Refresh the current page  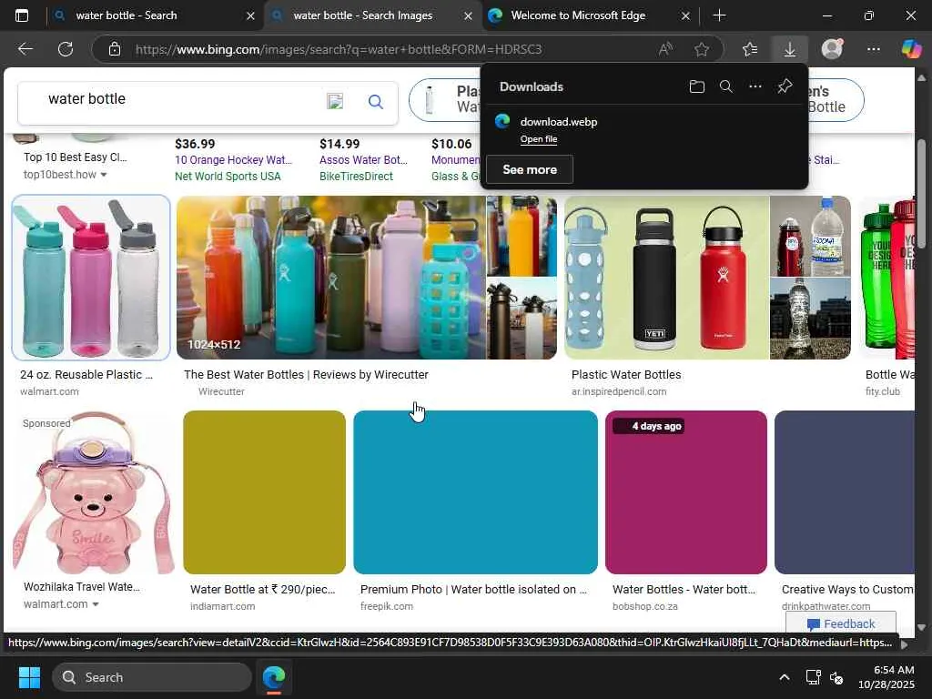pos(66,49)
